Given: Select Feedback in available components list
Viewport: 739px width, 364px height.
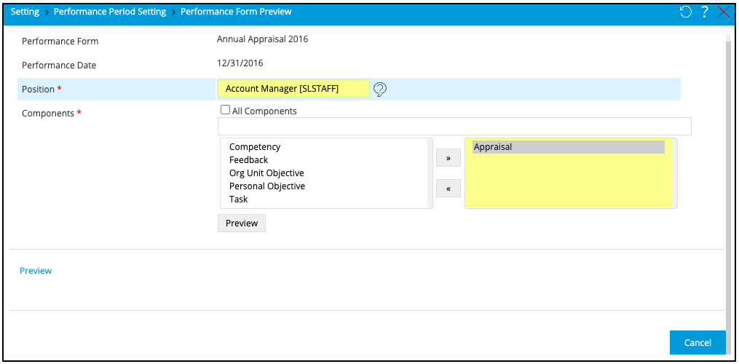Looking at the screenshot, I should pyautogui.click(x=248, y=160).
